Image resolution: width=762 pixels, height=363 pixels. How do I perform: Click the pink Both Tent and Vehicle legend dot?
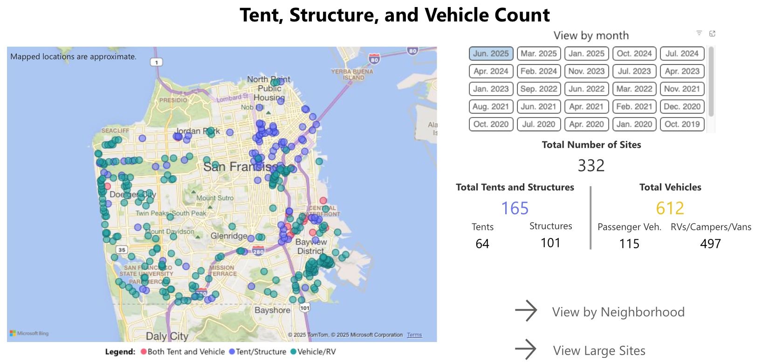[144, 352]
